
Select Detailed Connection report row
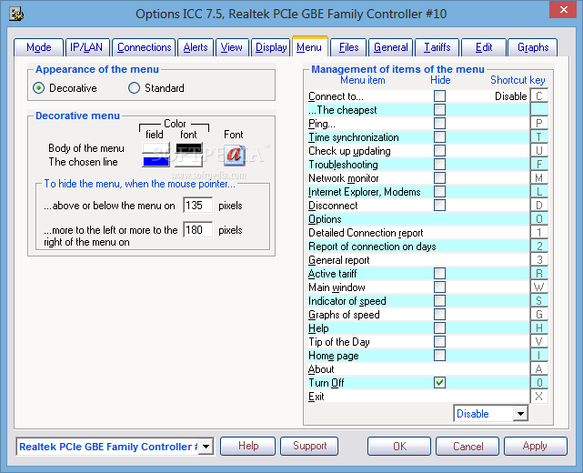[418, 233]
